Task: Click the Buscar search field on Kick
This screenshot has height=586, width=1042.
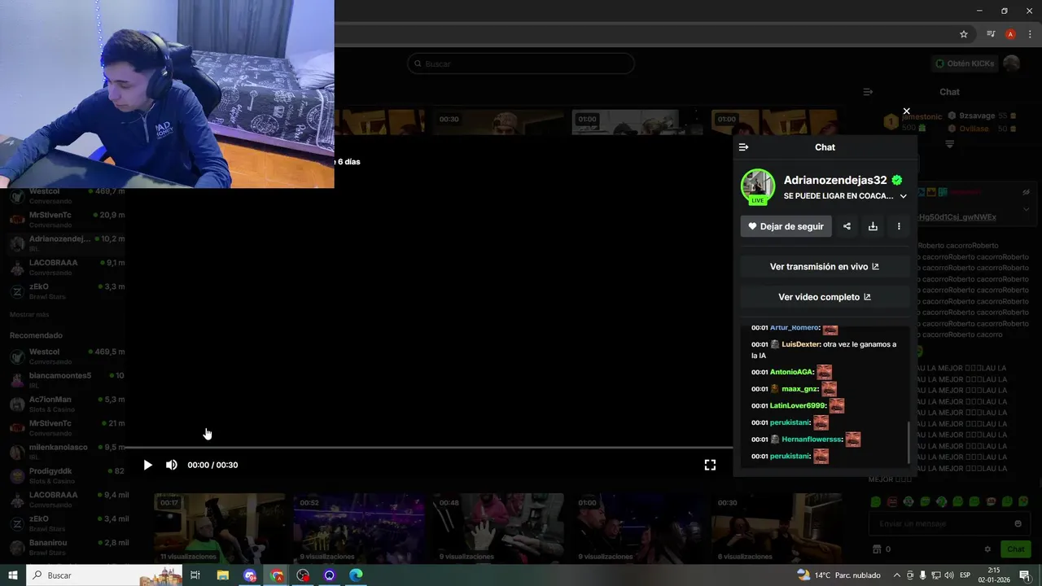Action: coord(521,63)
